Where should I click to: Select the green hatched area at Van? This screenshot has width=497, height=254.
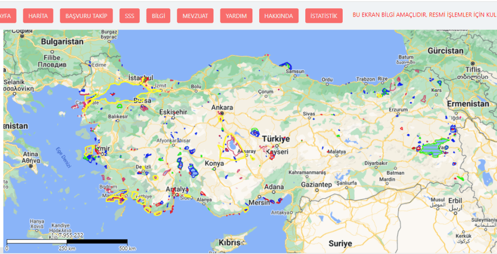tap(433, 149)
